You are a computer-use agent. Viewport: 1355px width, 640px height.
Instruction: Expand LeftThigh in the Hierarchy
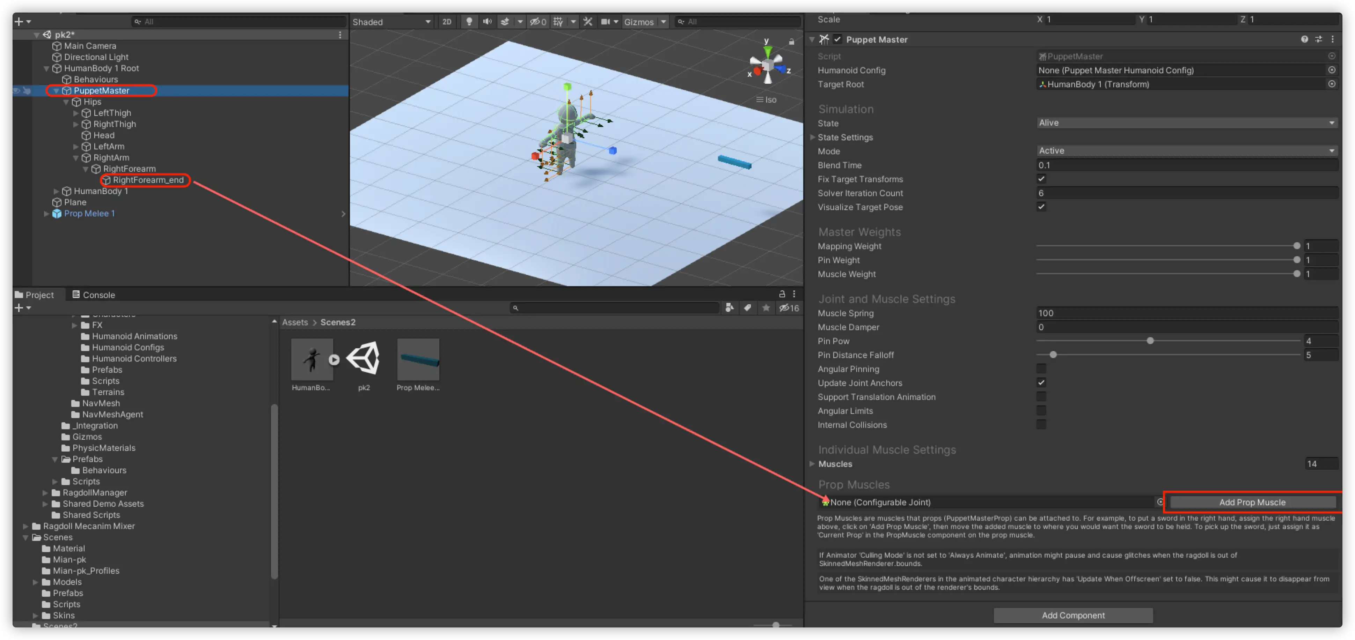[76, 113]
